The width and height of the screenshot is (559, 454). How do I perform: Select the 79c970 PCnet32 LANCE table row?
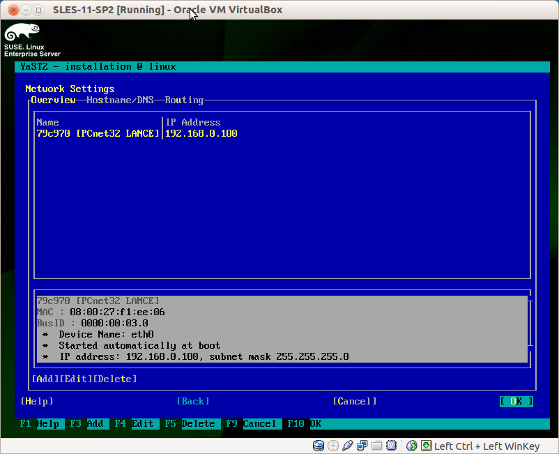(282, 133)
